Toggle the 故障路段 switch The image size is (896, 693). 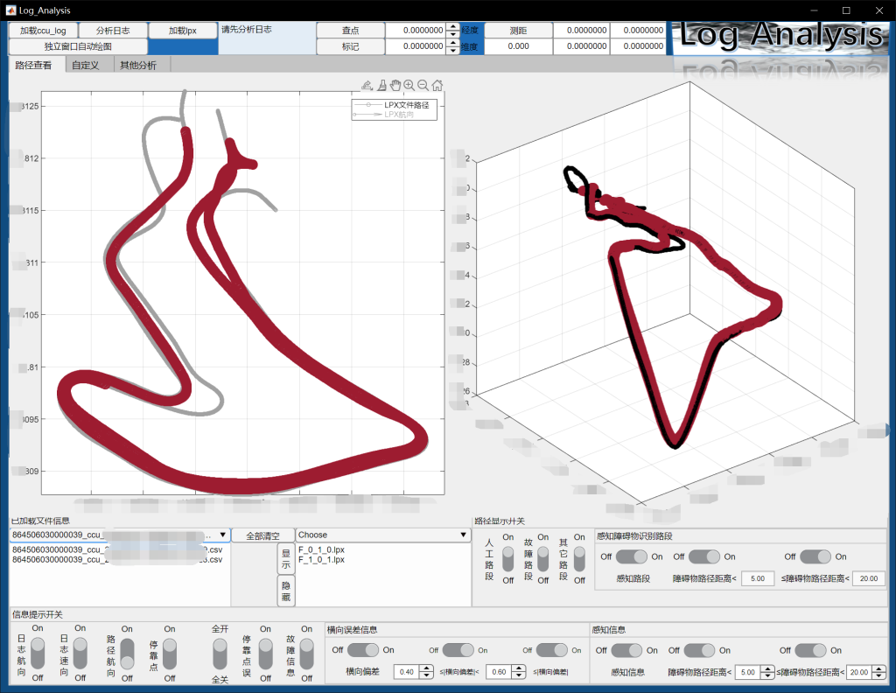pyautogui.click(x=543, y=558)
